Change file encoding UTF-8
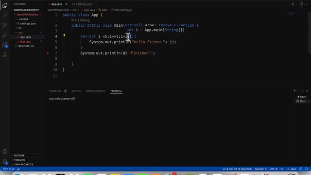Screen dimensions: 311x175 pos(274,169)
